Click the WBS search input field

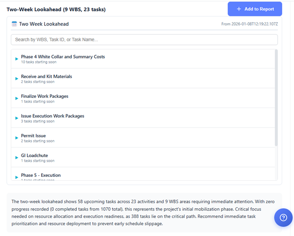click(144, 40)
